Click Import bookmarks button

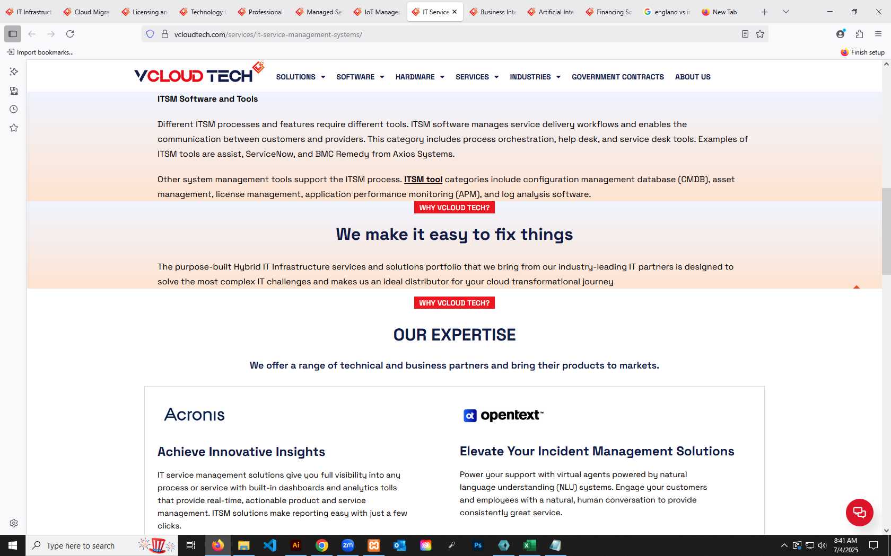(40, 52)
